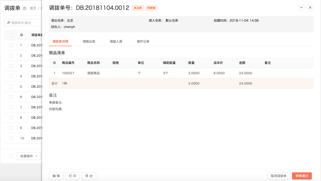Screen dimensions: 321x181
Task: Switch to the 调拨出库 tab
Action: pyautogui.click(x=89, y=41)
